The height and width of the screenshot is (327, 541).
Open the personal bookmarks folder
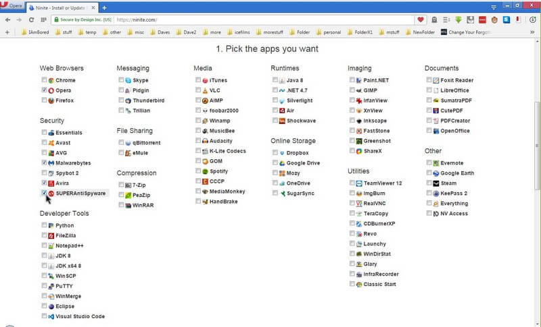tap(329, 32)
